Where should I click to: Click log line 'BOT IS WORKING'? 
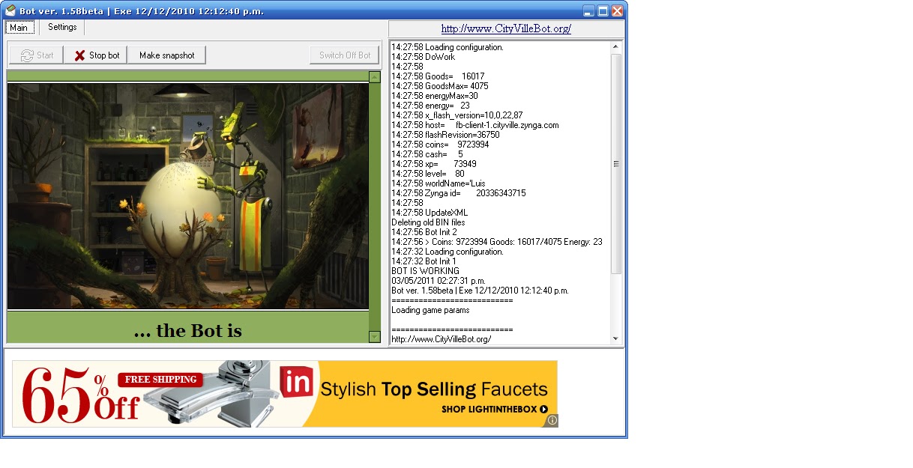(426, 271)
